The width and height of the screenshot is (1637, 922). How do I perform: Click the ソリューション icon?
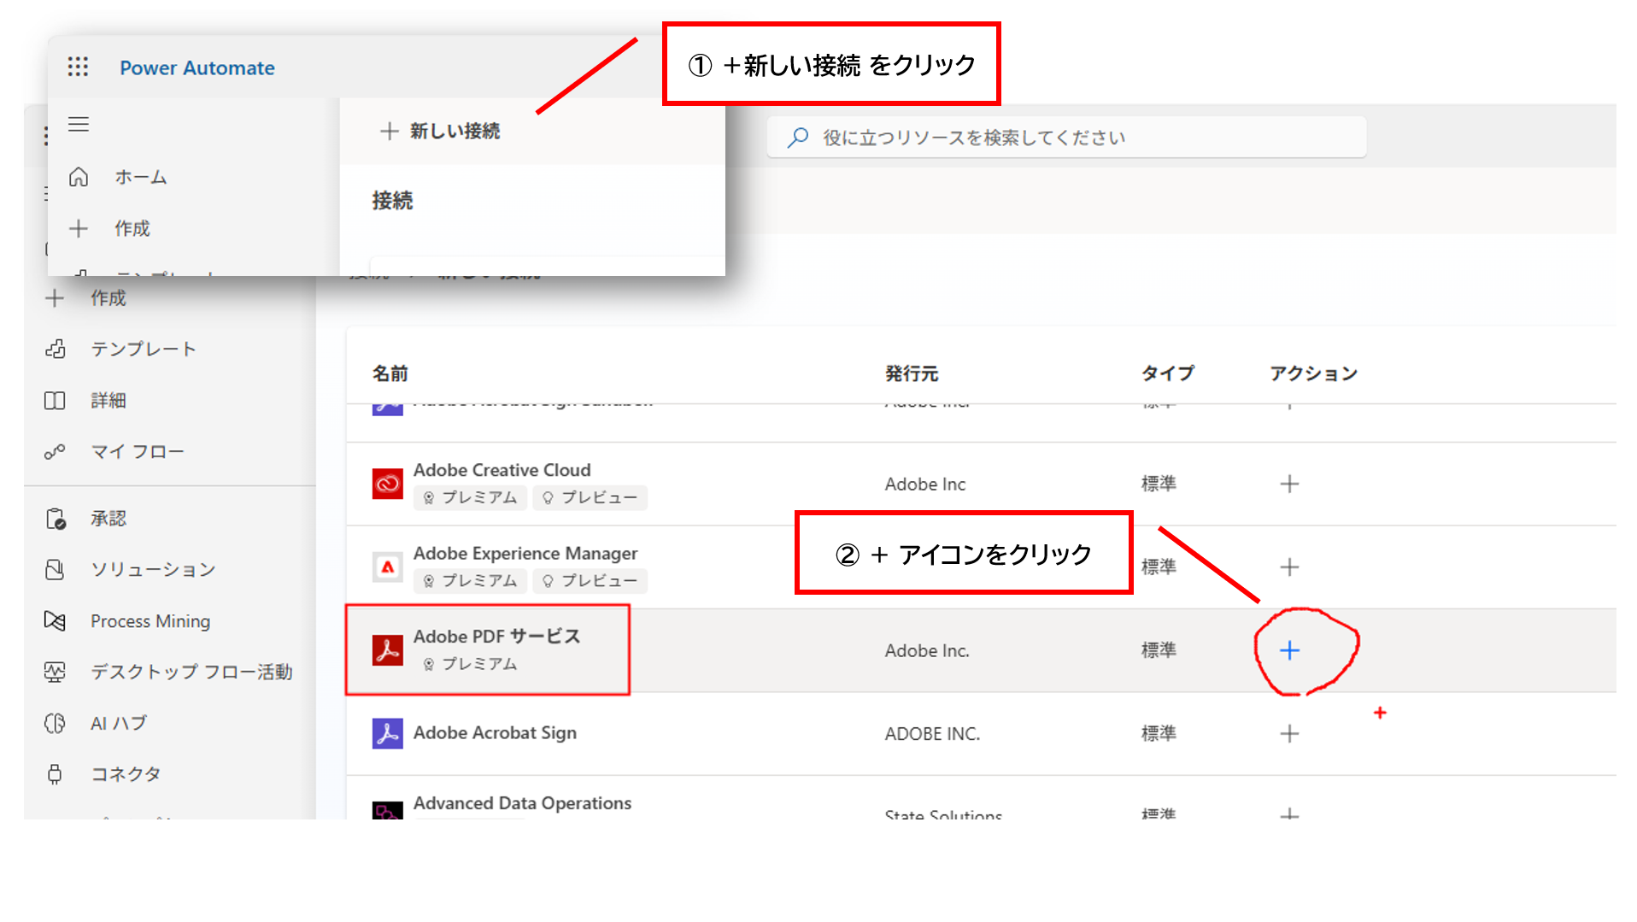[x=55, y=569]
